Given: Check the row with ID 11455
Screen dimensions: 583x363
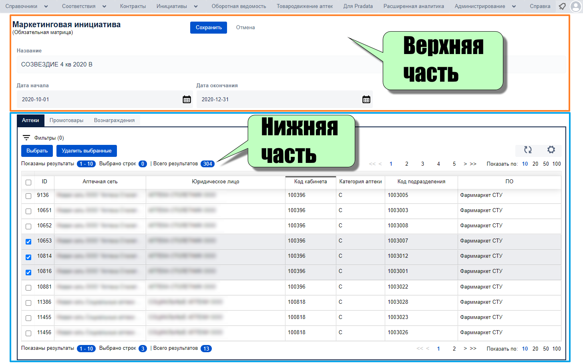Looking at the screenshot, I should pyautogui.click(x=28, y=318).
